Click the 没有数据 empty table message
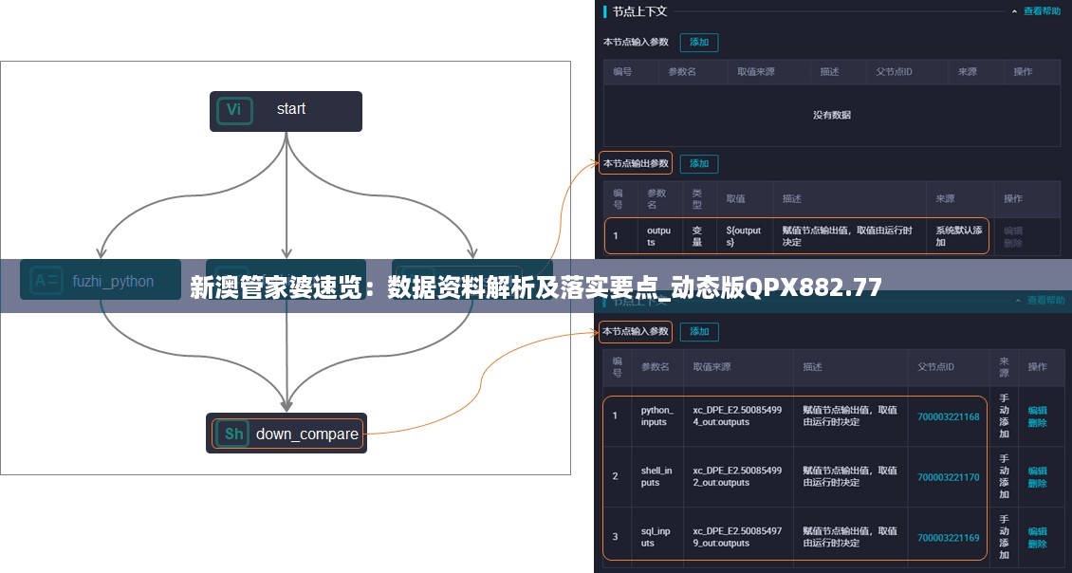The width and height of the screenshot is (1072, 573). pos(831,115)
